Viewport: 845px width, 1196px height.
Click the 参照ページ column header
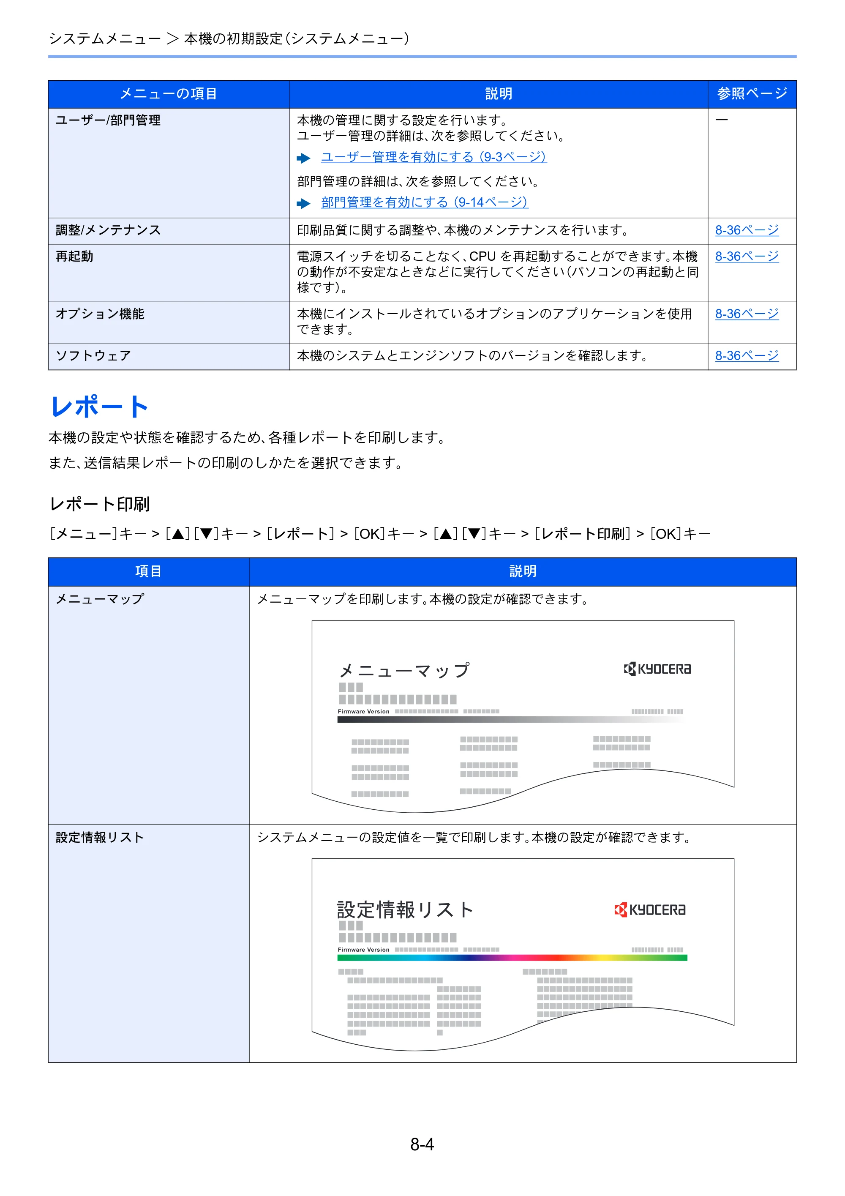[752, 94]
